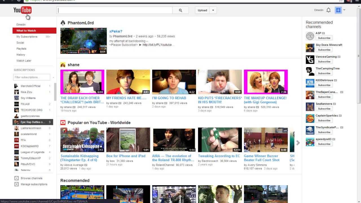Open the notifications bell

[328, 10]
